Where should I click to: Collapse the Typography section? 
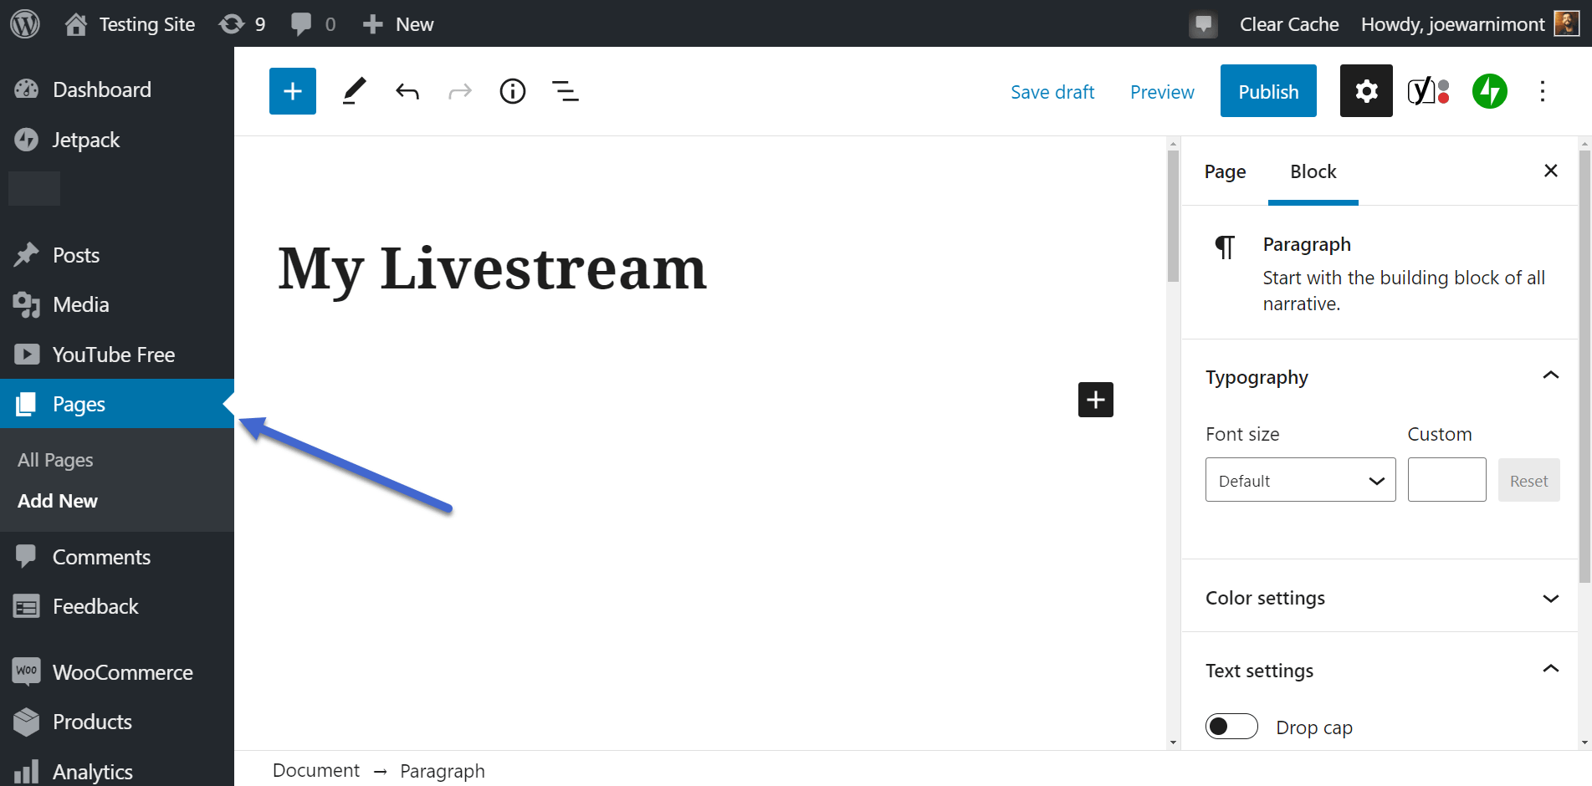(x=1380, y=377)
